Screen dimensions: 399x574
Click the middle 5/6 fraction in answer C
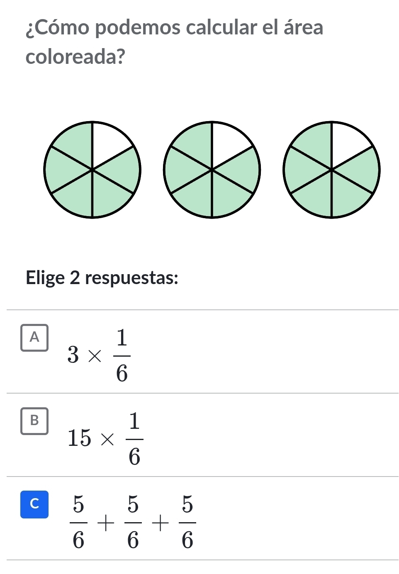coord(133,522)
